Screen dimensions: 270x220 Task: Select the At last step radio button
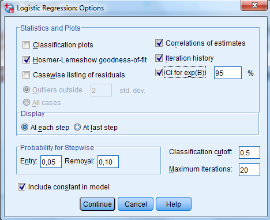[77, 127]
